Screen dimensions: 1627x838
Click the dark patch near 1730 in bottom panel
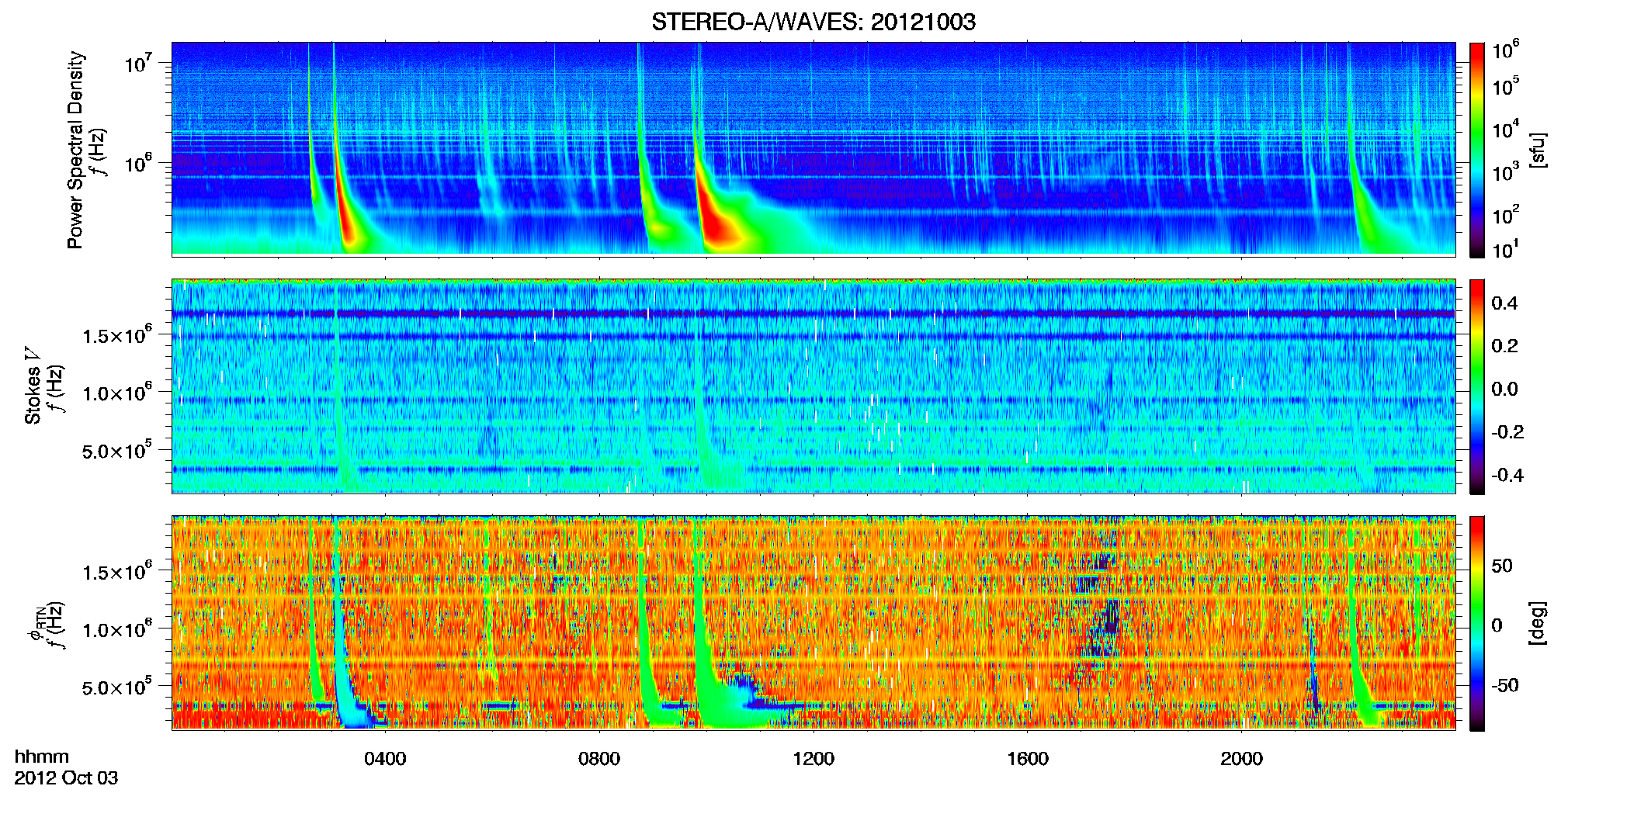[x=1101, y=605]
